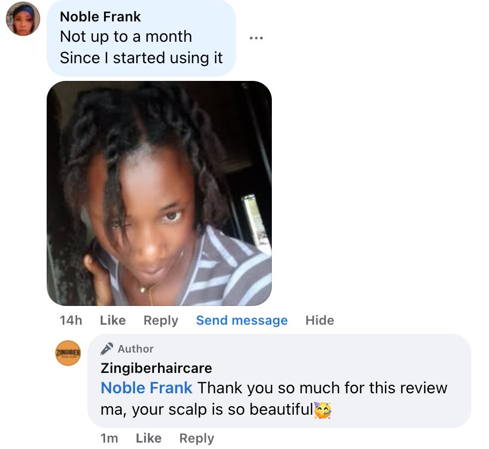Open the three-dot comment options menu

(x=256, y=38)
